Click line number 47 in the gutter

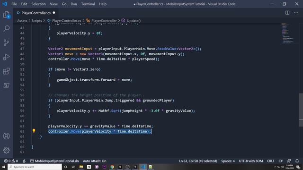click(x=22, y=49)
